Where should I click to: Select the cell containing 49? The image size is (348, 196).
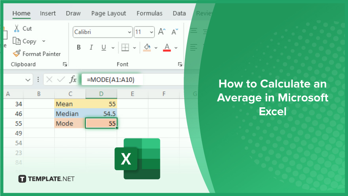coord(13,133)
